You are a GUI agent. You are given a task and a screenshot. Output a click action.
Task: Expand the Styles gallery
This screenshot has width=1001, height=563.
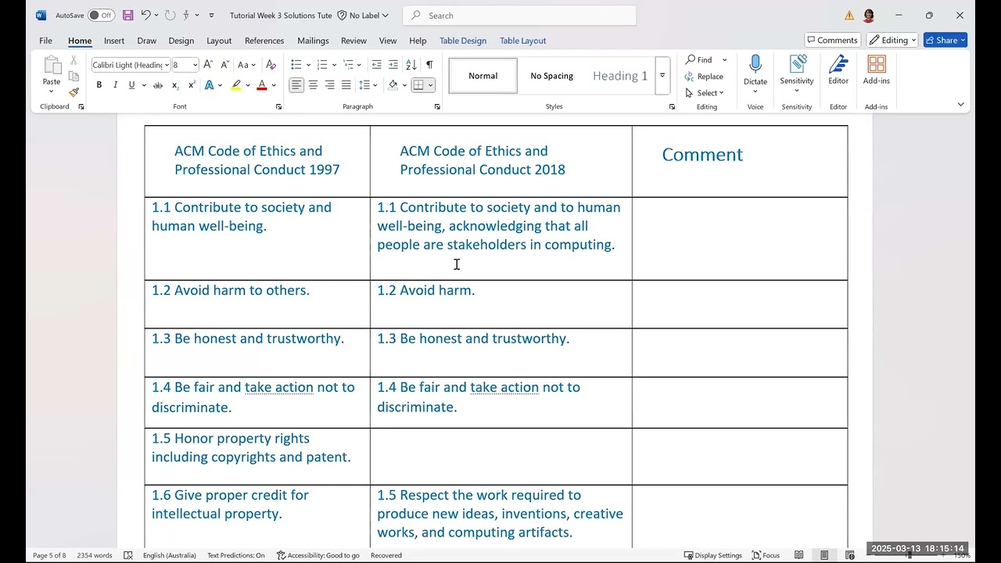point(662,76)
